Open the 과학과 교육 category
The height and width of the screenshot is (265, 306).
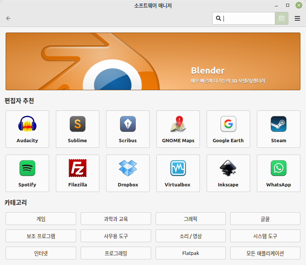[116, 219]
